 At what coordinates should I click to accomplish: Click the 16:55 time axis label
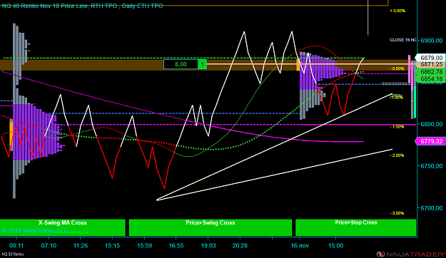[x=176, y=245]
